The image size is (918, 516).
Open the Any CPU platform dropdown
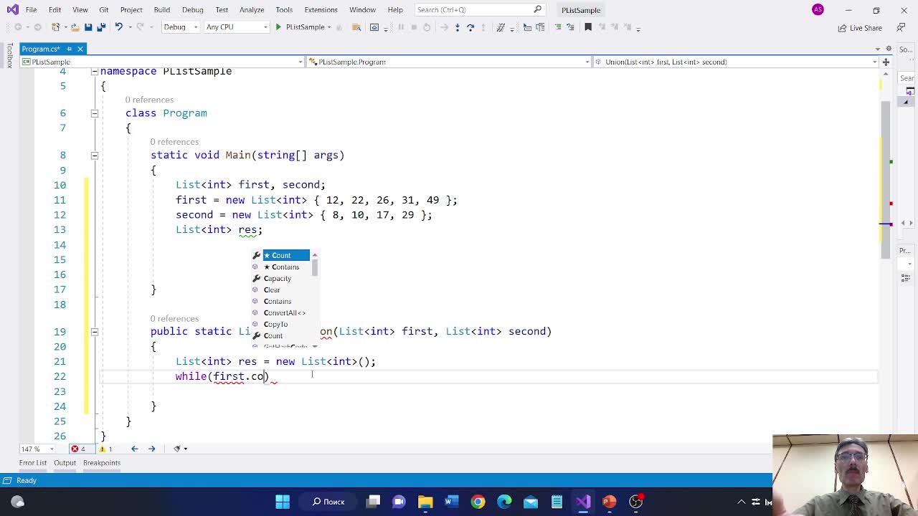[x=236, y=27]
